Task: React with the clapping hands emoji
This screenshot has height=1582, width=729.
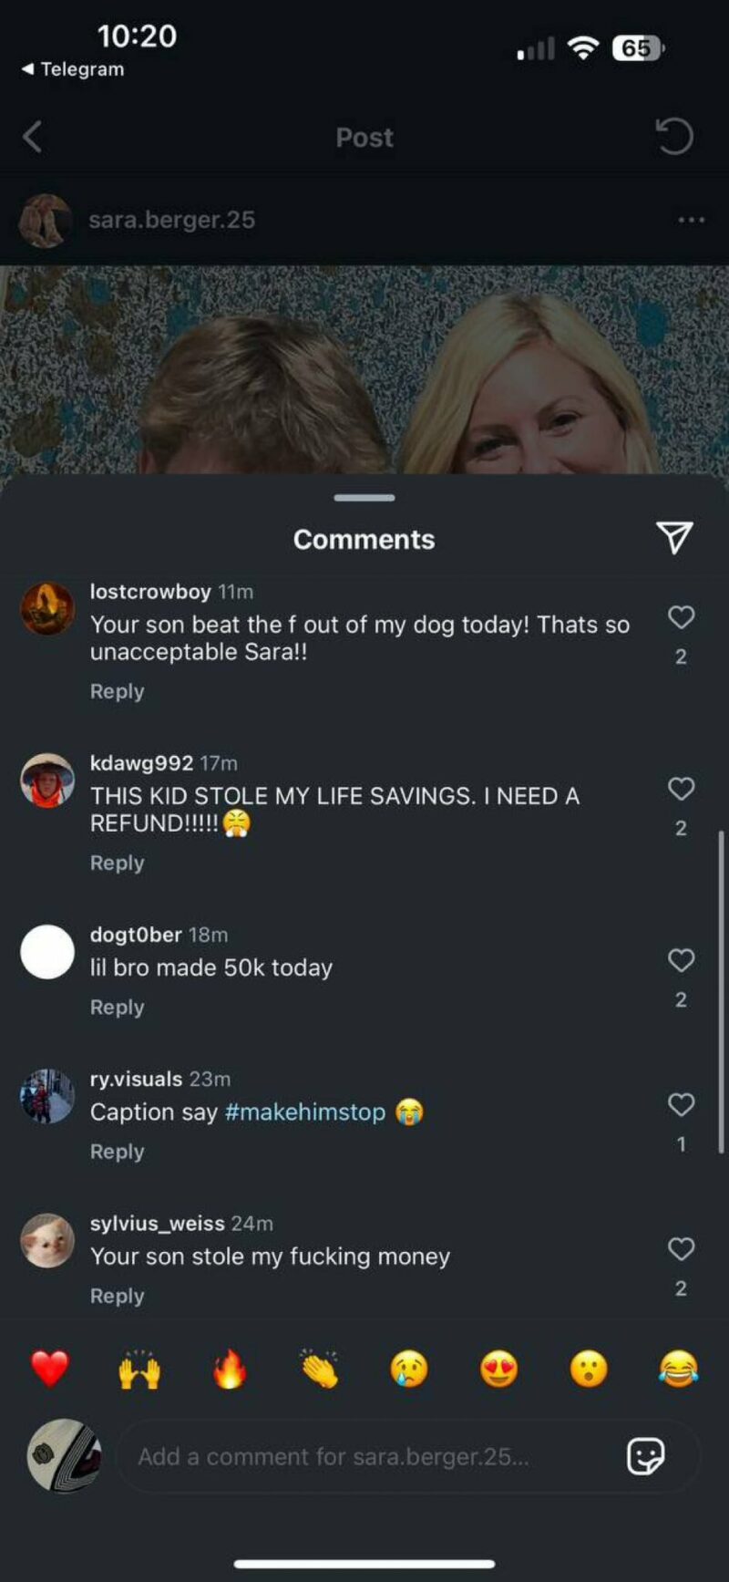Action: (x=320, y=1369)
